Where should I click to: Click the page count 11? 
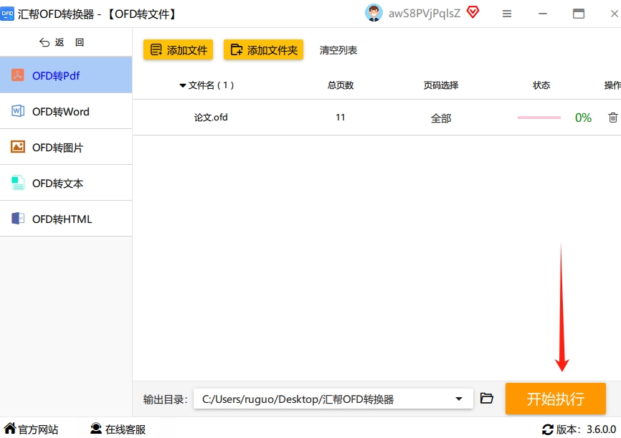click(340, 118)
